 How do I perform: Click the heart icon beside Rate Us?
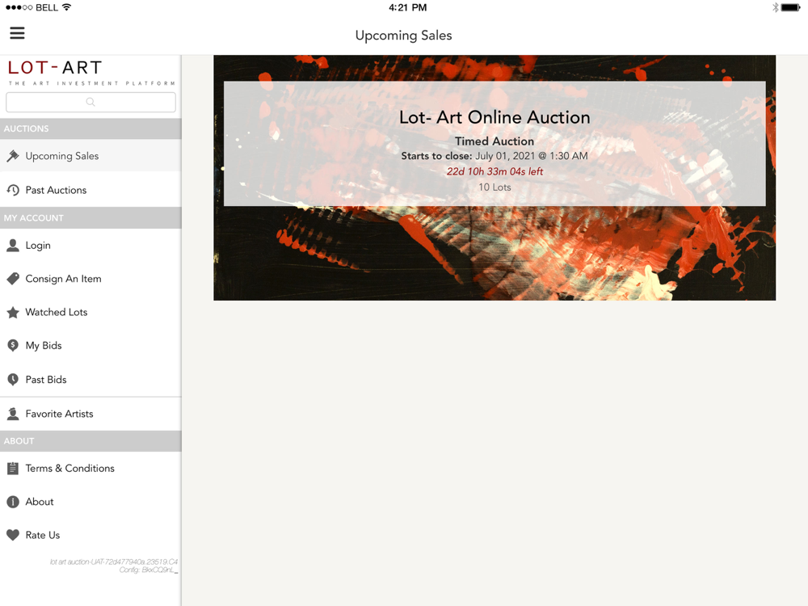(x=13, y=535)
